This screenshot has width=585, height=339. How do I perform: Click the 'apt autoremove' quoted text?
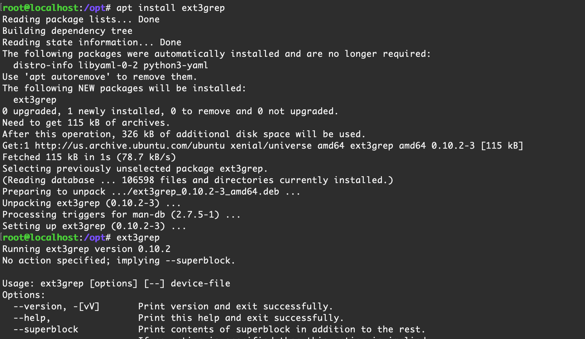(x=67, y=77)
